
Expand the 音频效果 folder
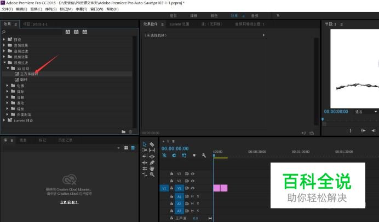(4, 45)
